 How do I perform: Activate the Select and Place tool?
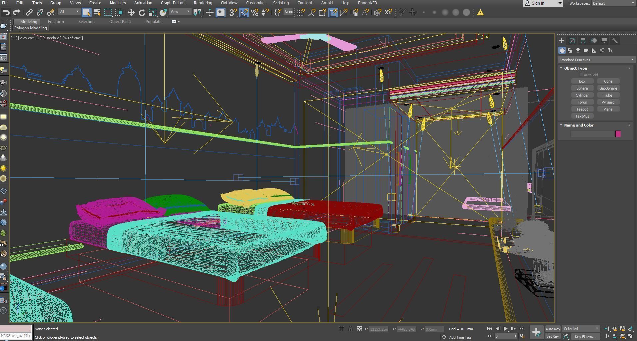pos(163,13)
